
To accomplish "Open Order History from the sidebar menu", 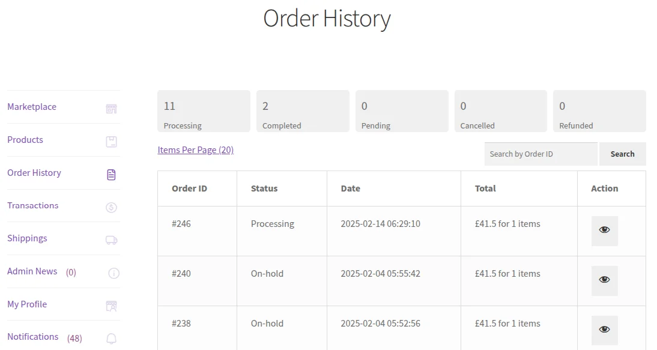I will pyautogui.click(x=34, y=172).
